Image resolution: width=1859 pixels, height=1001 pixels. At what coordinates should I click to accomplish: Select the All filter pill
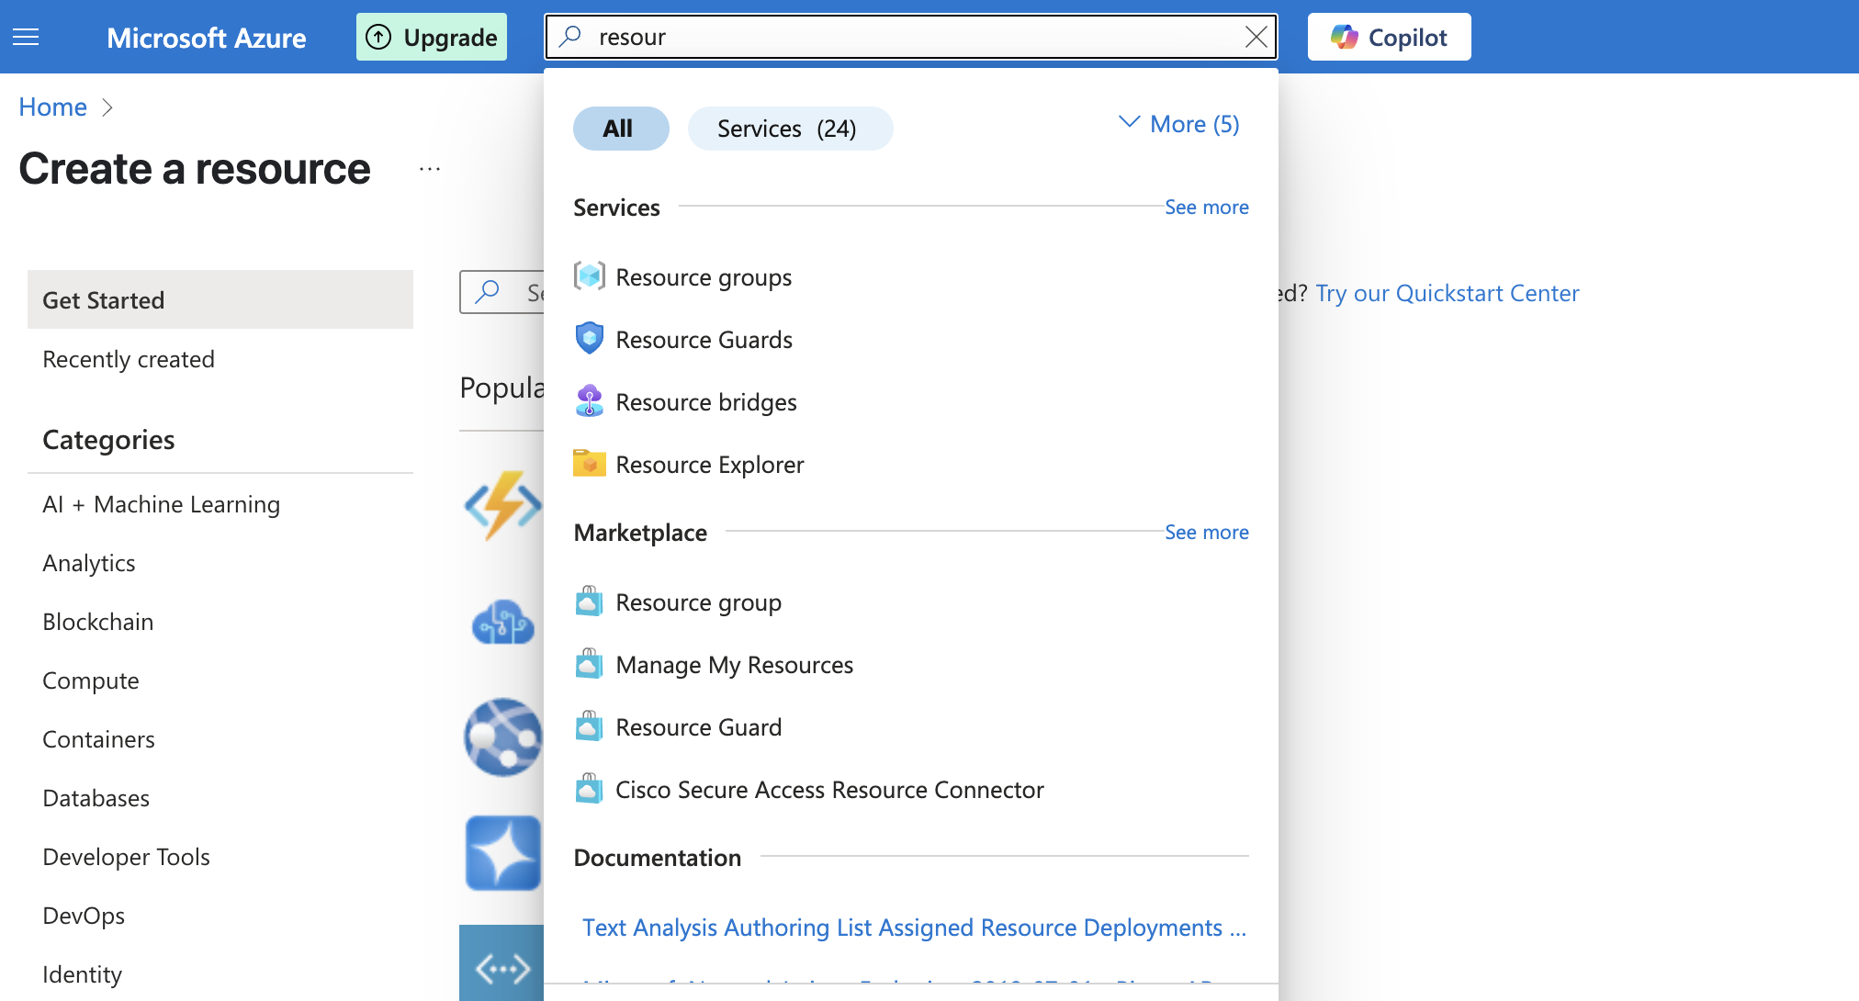click(x=621, y=129)
